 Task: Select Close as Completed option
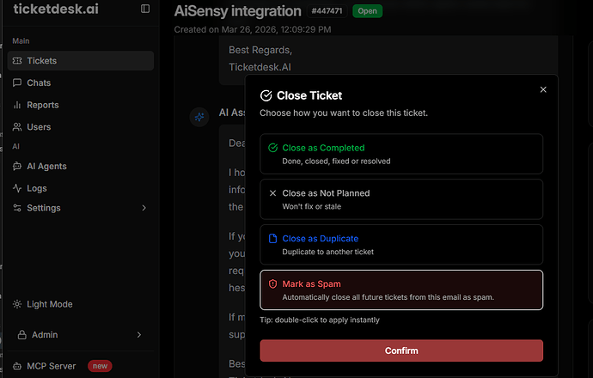click(x=401, y=154)
